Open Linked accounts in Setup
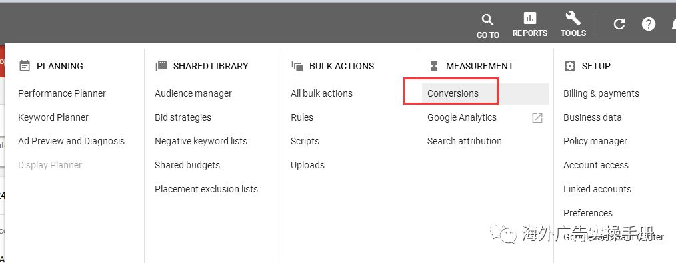Image resolution: width=676 pixels, height=263 pixels. [x=597, y=189]
